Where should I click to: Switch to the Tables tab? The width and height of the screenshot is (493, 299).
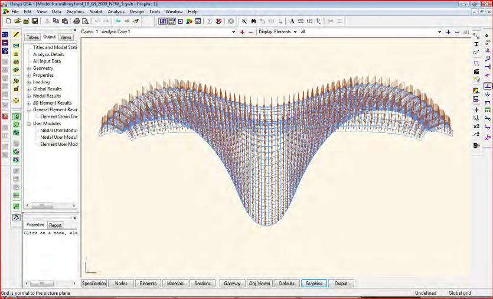click(32, 37)
